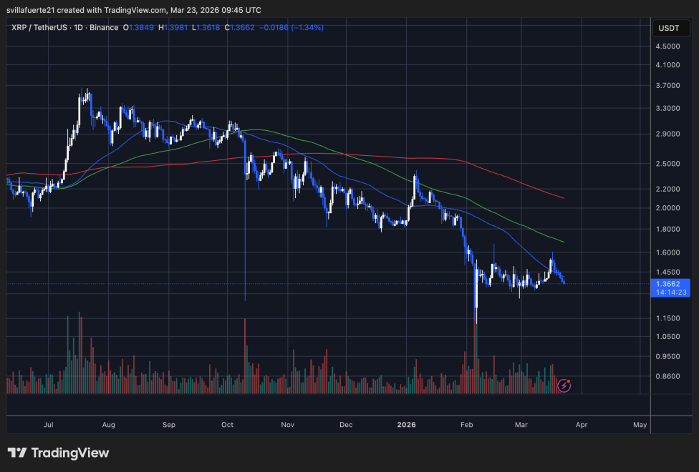Click the 2026 label on the time axis
This screenshot has width=699, height=472.
pyautogui.click(x=406, y=424)
